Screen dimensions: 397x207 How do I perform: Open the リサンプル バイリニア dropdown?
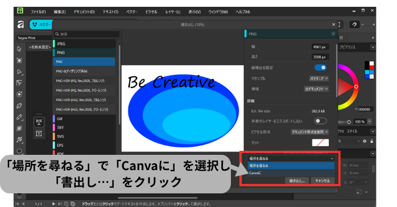(319, 78)
